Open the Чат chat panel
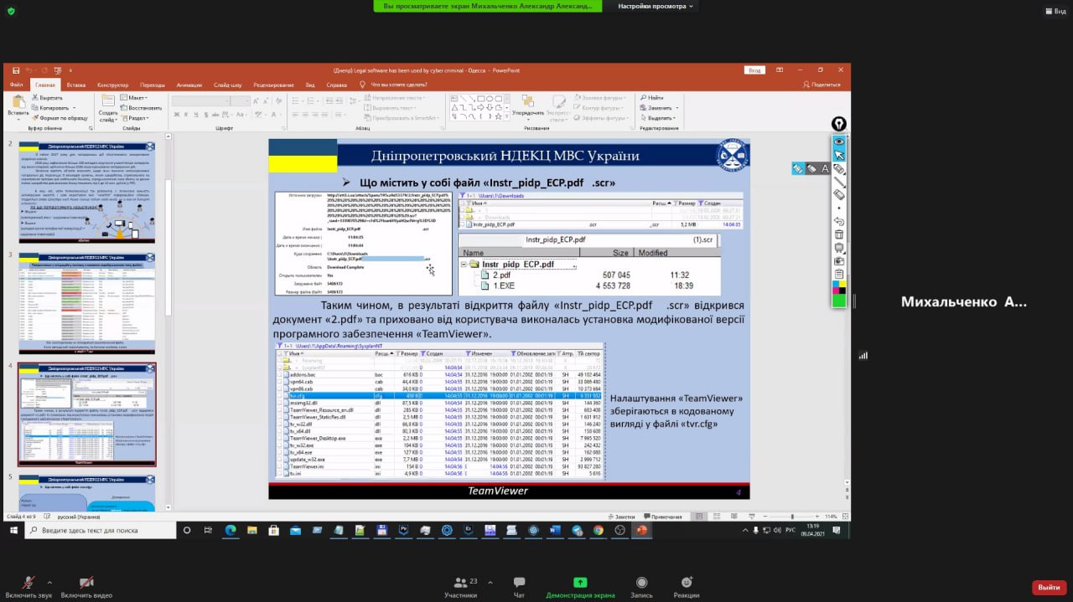 tap(519, 587)
